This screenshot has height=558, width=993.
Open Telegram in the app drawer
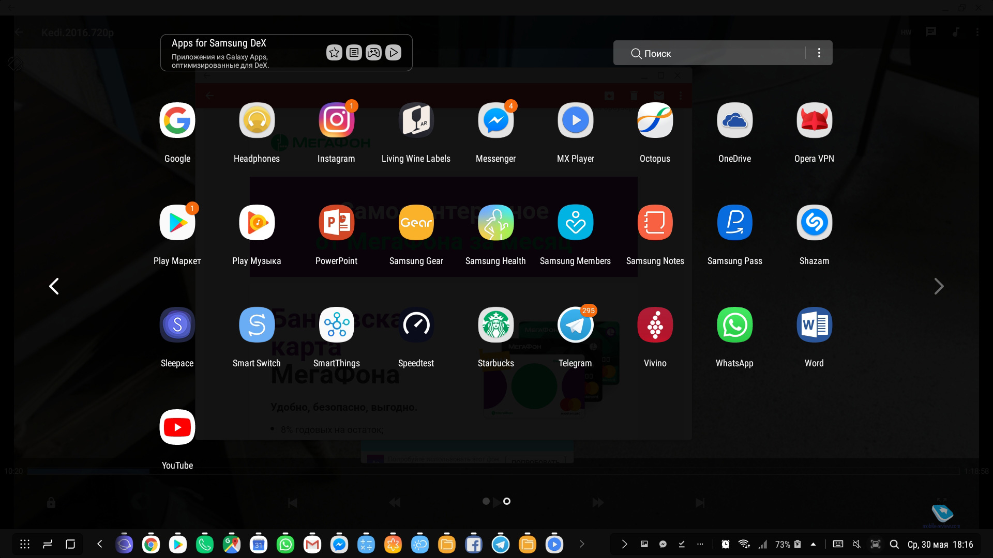tap(575, 325)
